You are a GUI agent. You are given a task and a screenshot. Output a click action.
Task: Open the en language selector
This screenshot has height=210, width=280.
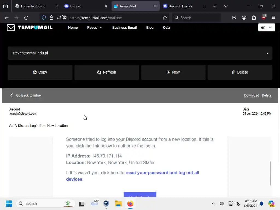(x=266, y=28)
